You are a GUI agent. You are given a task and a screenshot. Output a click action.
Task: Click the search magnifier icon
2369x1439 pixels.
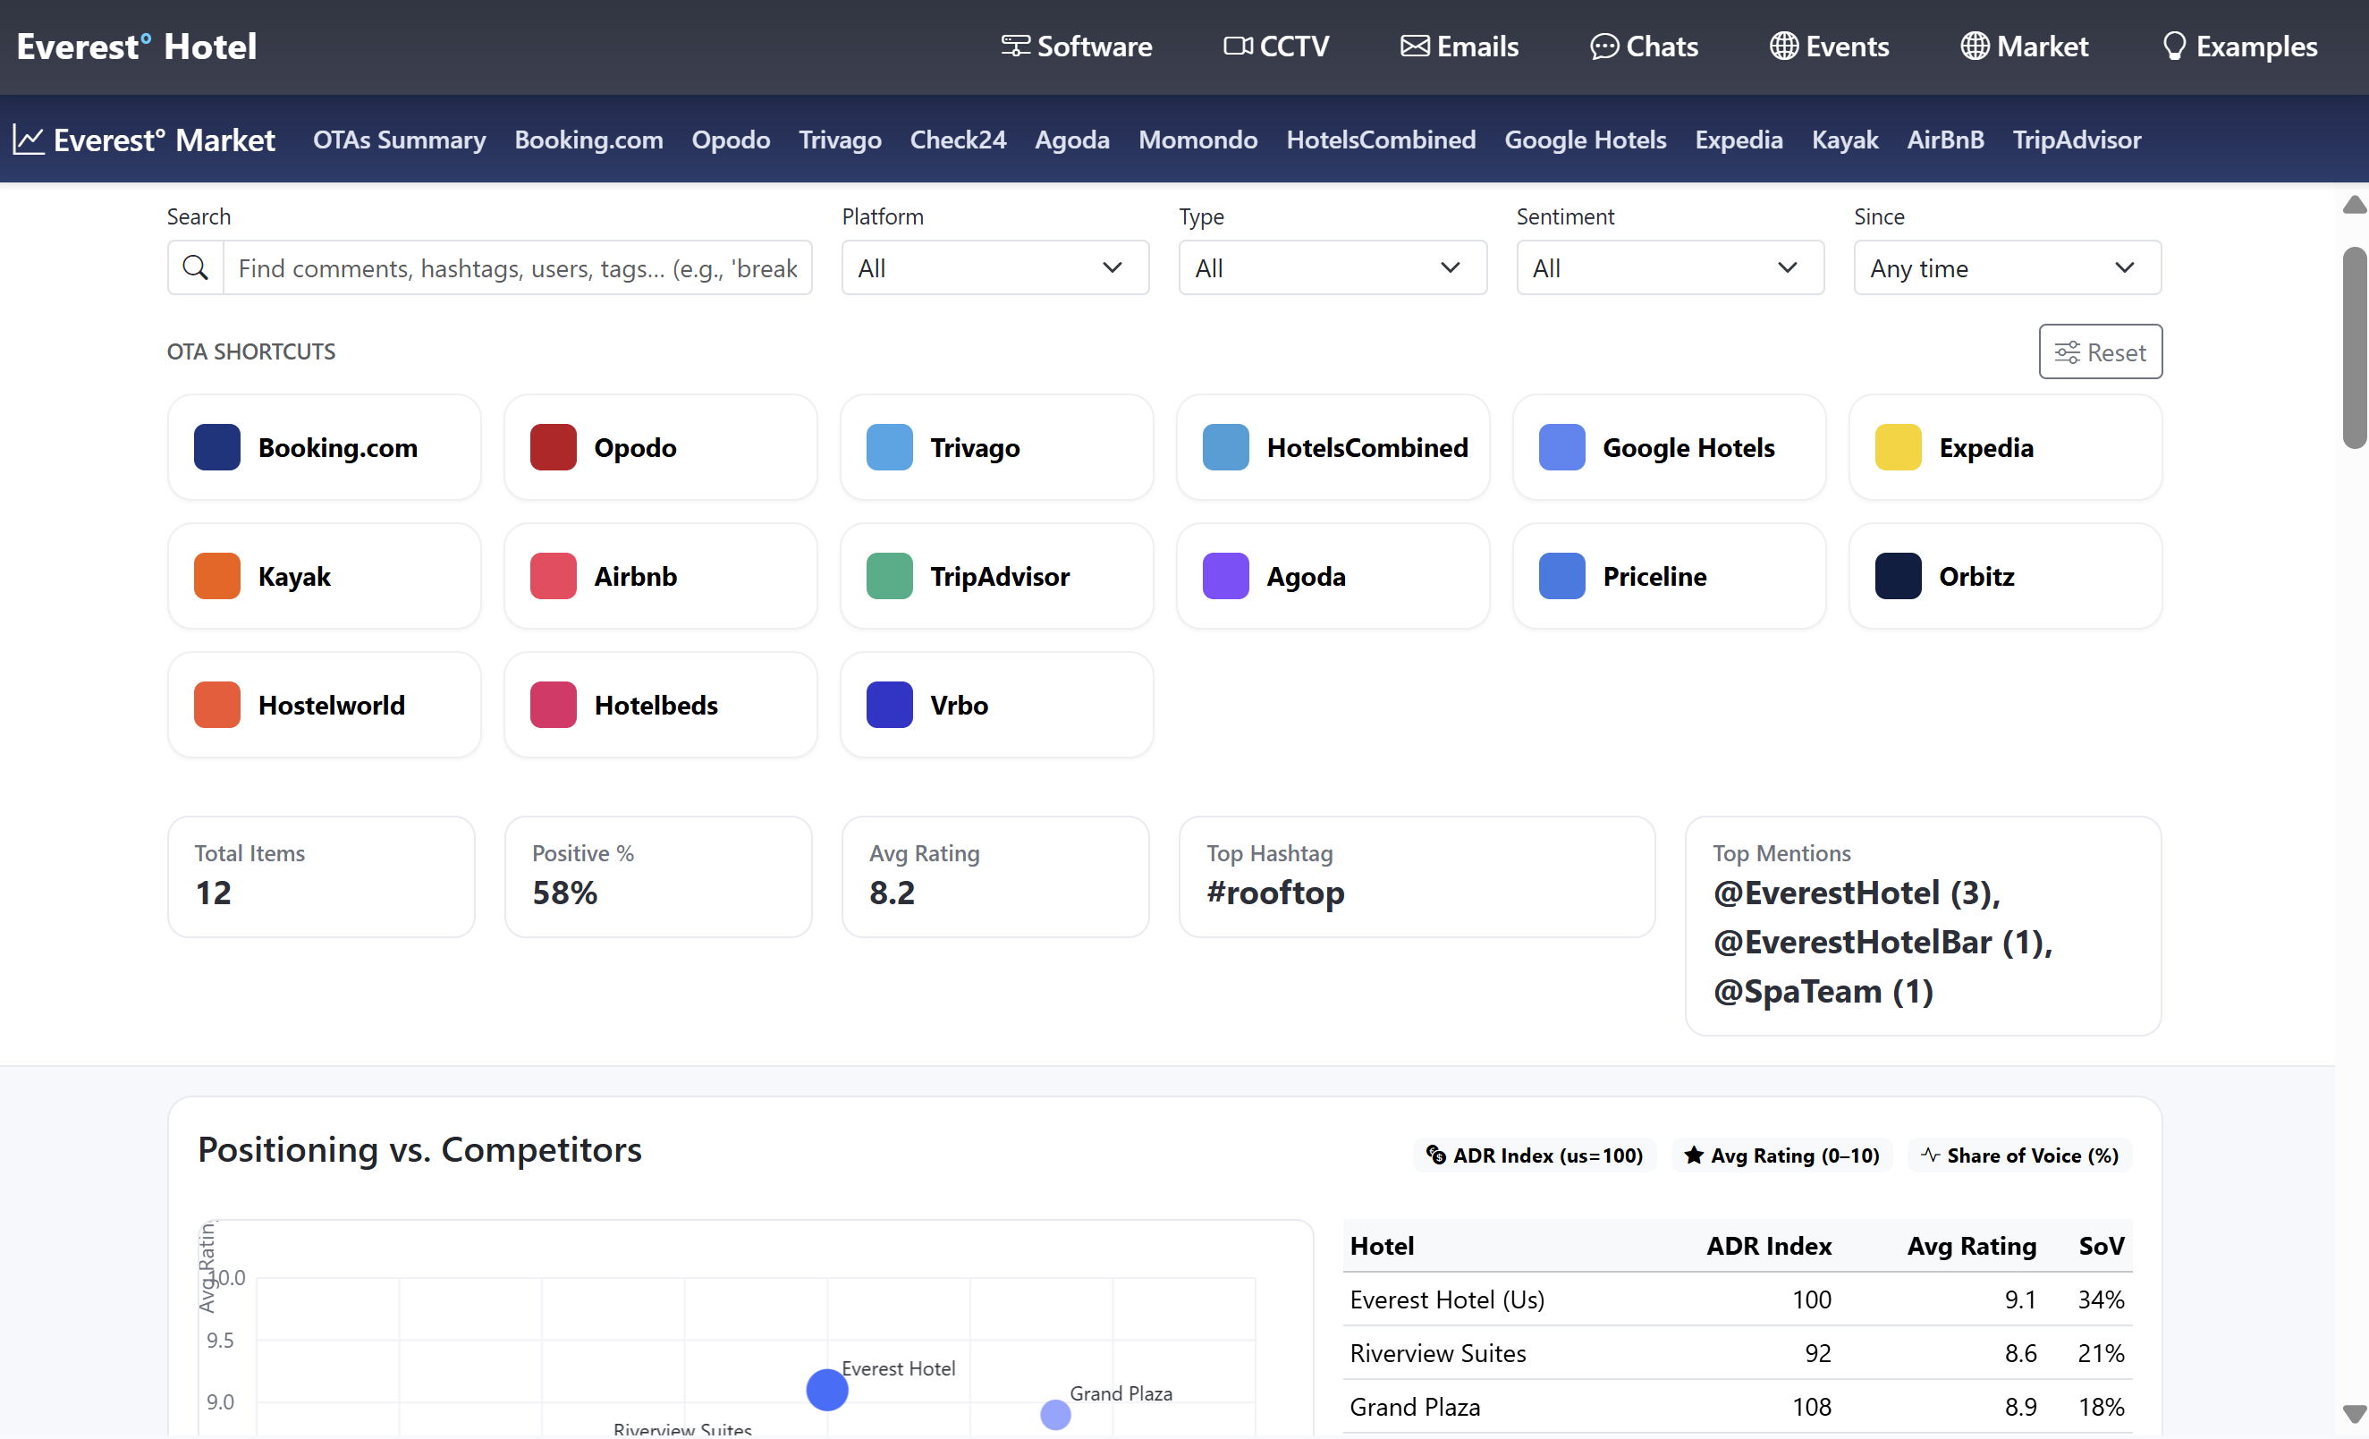click(195, 267)
